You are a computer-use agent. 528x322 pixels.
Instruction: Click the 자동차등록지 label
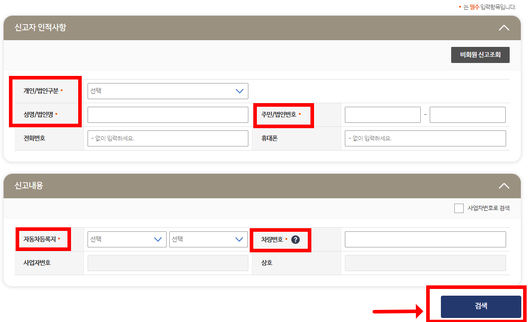point(39,239)
